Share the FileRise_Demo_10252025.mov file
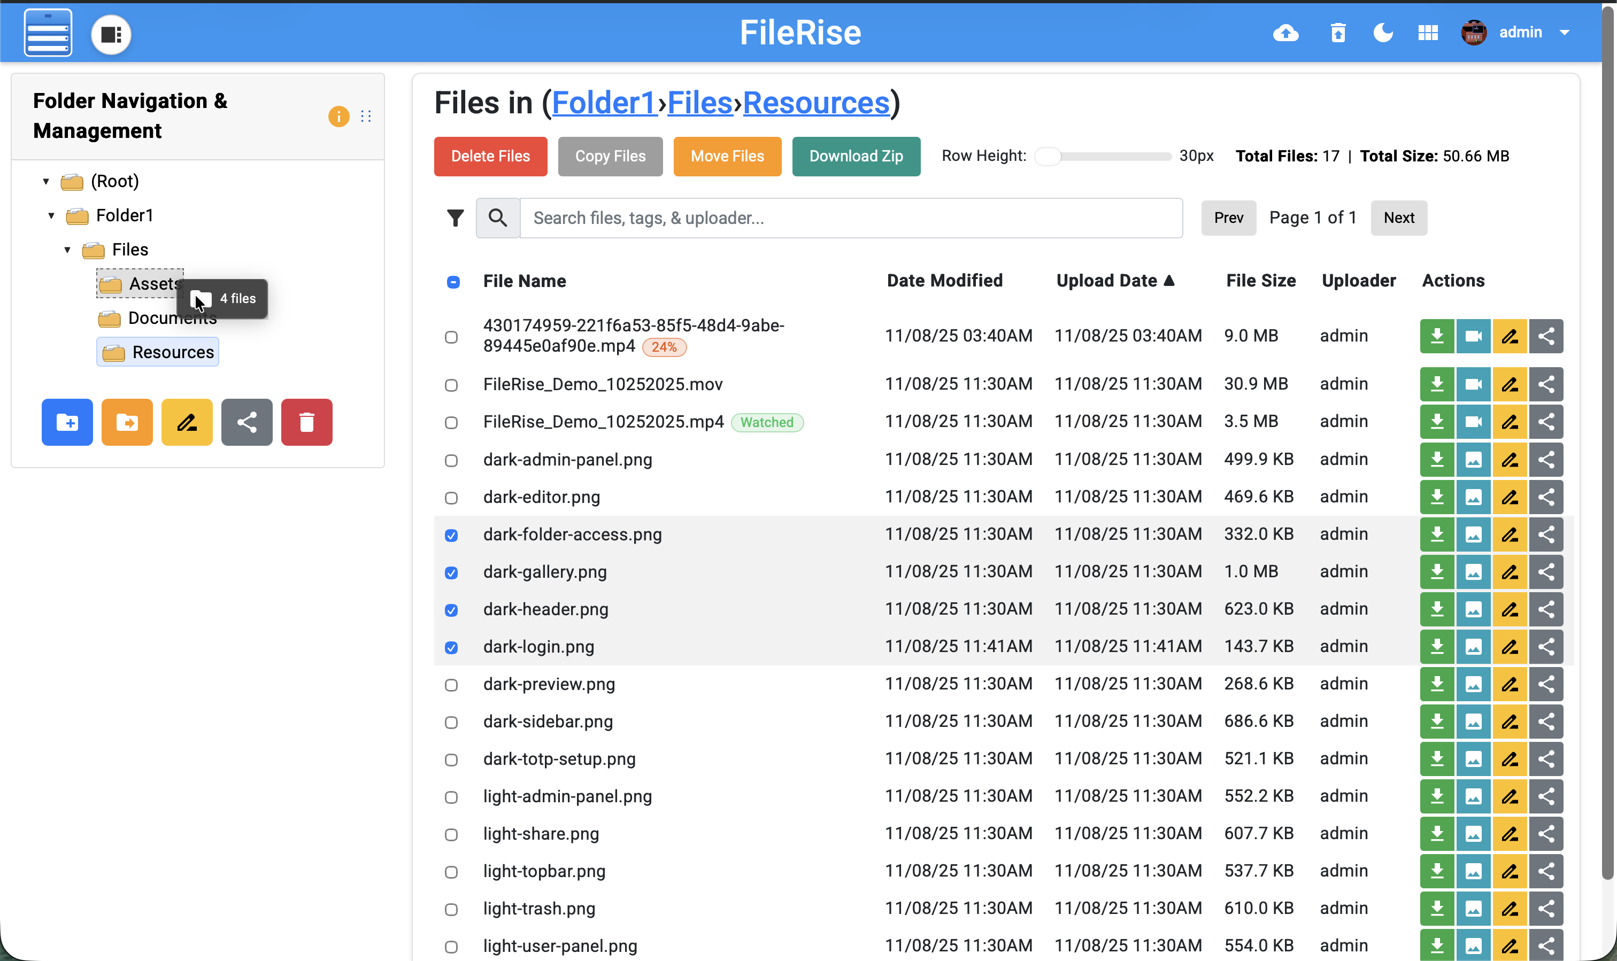Viewport: 1617px width, 961px height. pyautogui.click(x=1546, y=384)
